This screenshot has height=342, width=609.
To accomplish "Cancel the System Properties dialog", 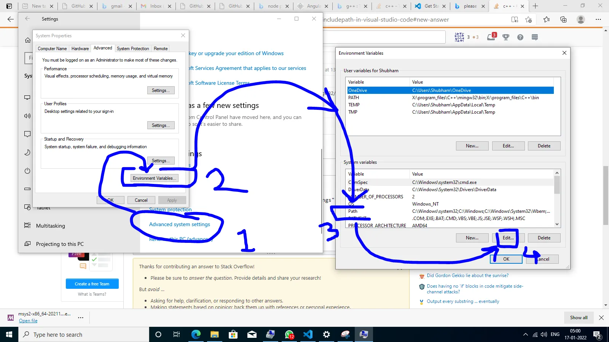I will click(141, 200).
